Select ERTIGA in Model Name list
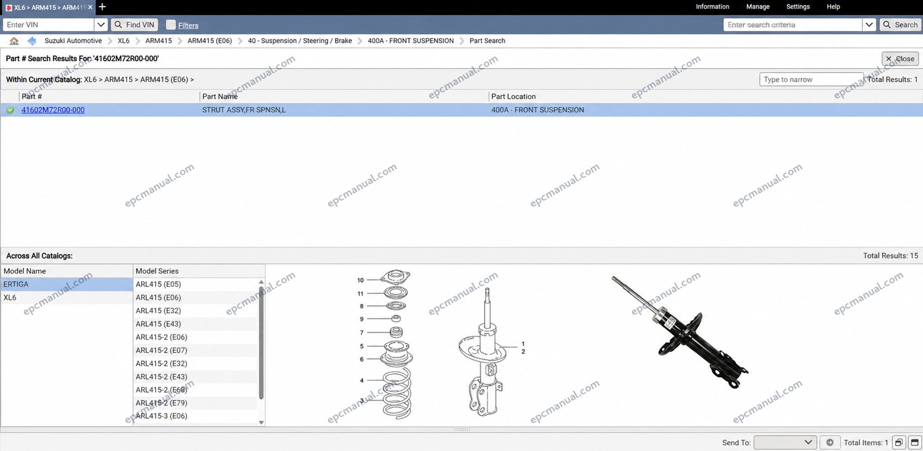This screenshot has height=451, width=923. click(67, 284)
